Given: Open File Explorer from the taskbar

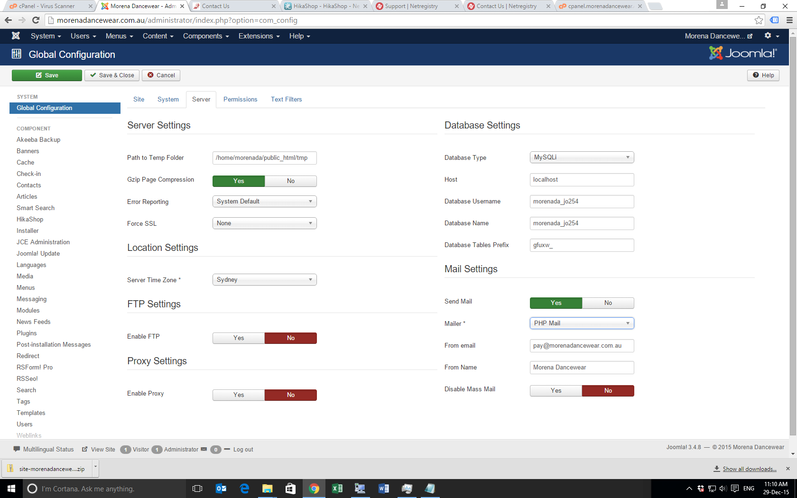Looking at the screenshot, I should coord(268,489).
